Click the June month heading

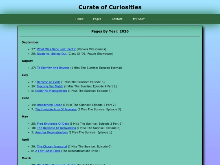(25, 98)
